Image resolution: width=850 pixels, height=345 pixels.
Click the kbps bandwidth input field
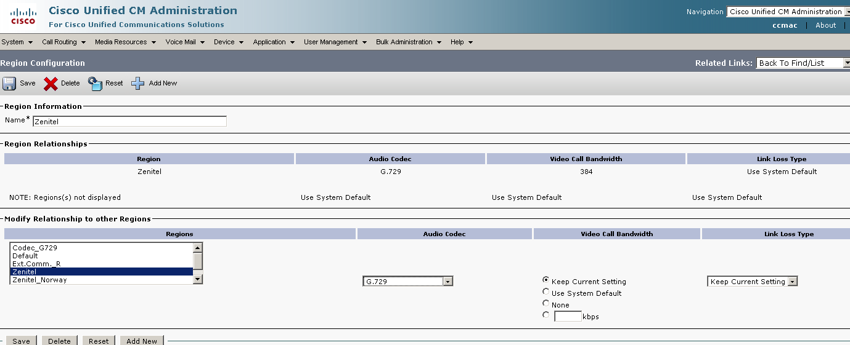point(568,317)
